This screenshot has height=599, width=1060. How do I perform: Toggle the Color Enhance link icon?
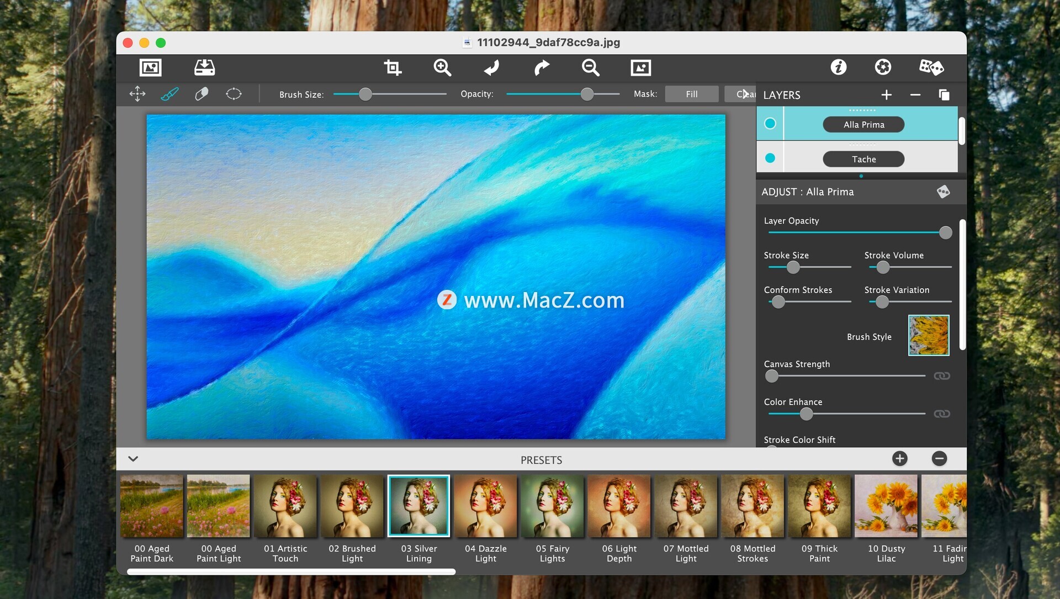coord(941,414)
